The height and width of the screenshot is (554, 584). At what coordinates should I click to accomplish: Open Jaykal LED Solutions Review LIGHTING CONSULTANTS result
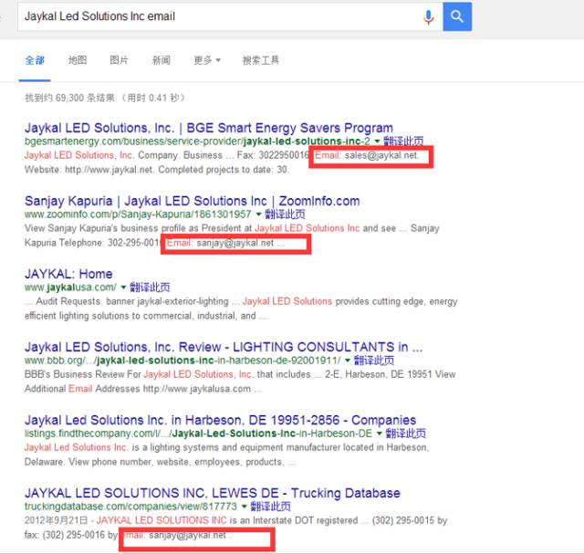pyautogui.click(x=224, y=347)
